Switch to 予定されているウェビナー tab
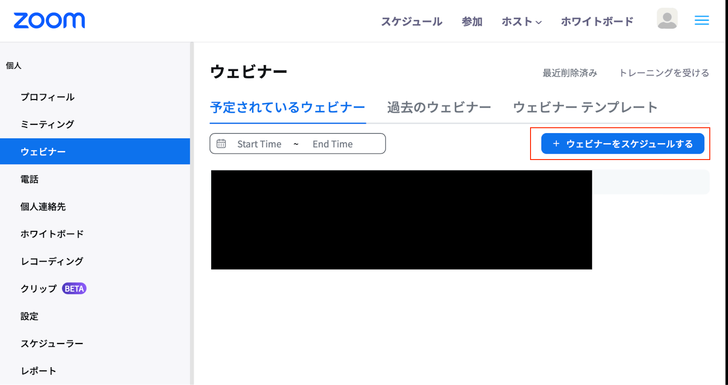The image size is (728, 385). [288, 108]
